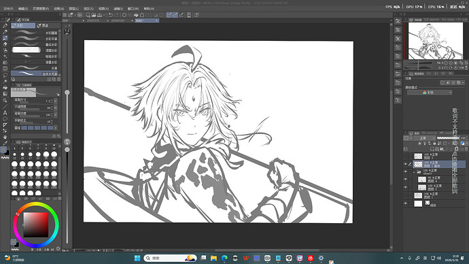
Task: Open the 图层(L) menu
Action: (73, 9)
